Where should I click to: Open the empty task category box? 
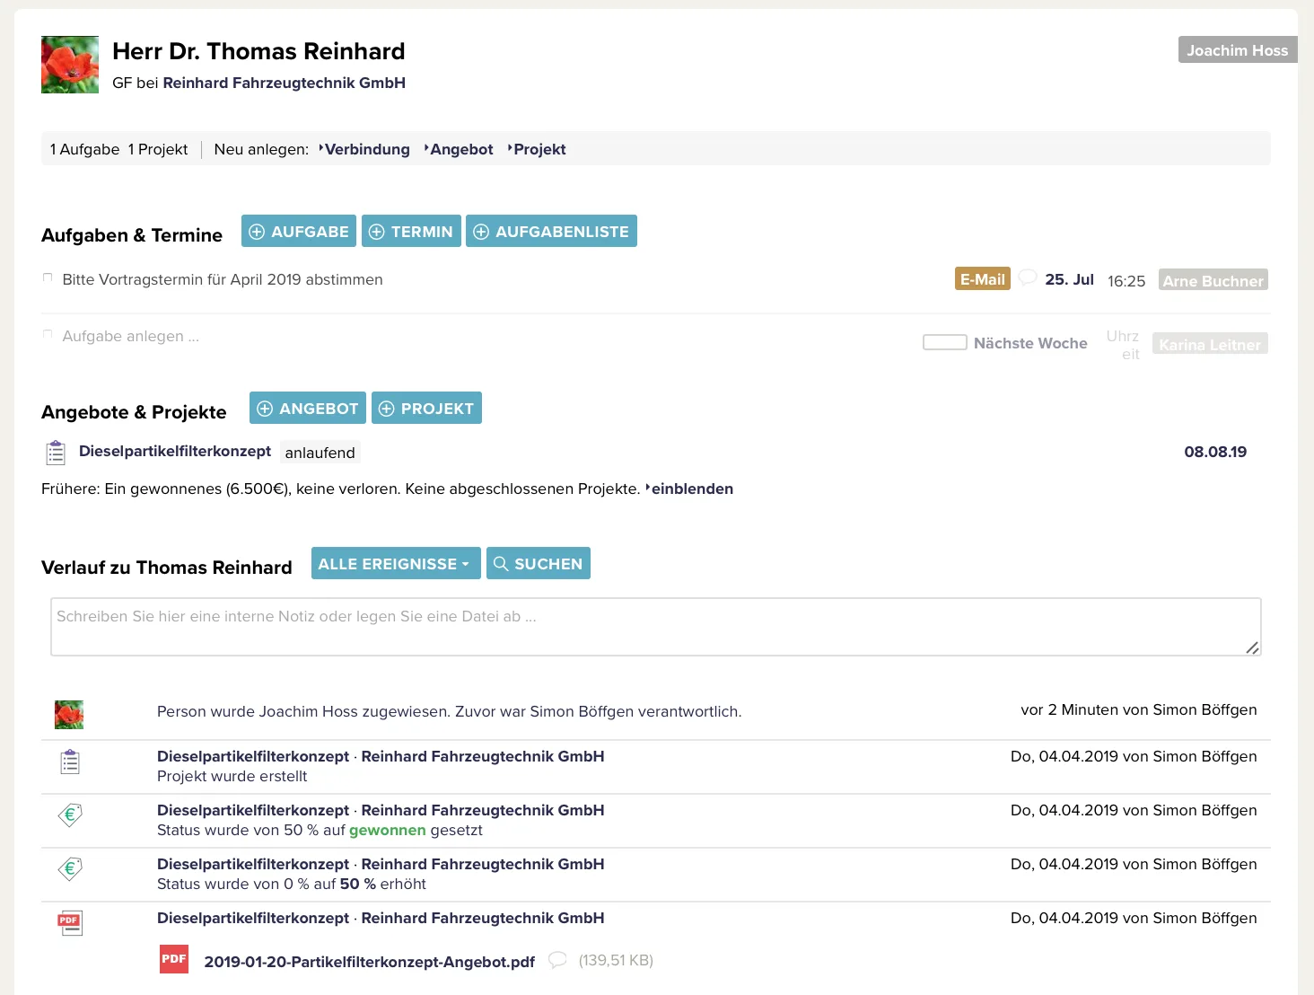[x=945, y=342]
